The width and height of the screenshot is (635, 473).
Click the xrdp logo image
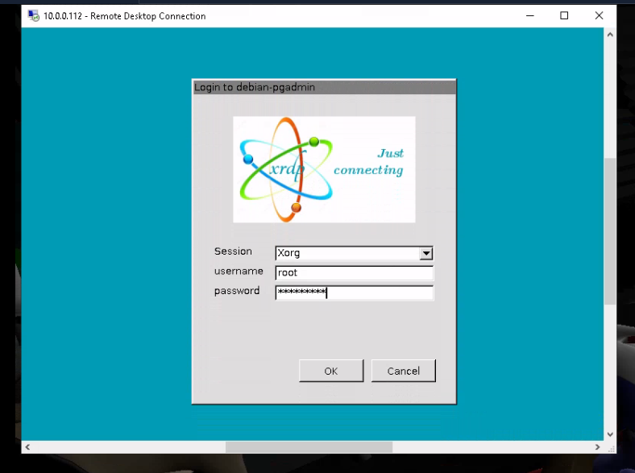click(x=324, y=169)
